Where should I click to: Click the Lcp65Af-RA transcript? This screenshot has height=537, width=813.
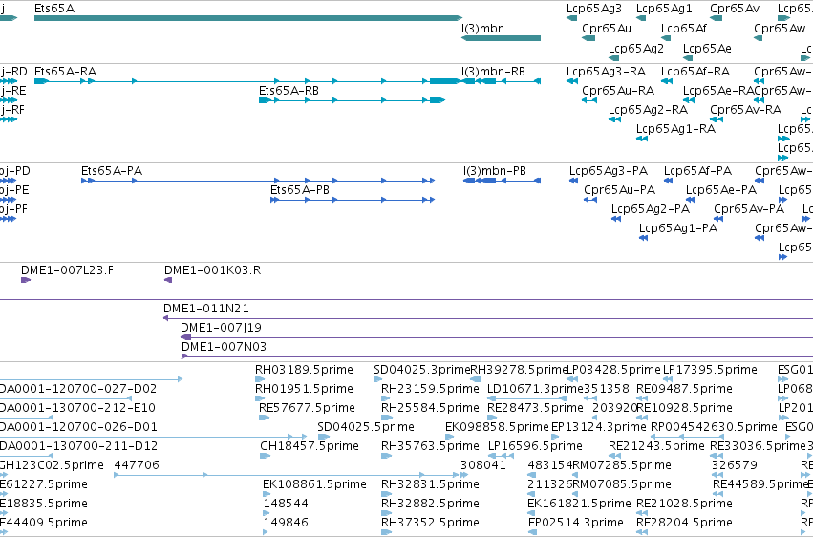click(x=667, y=81)
